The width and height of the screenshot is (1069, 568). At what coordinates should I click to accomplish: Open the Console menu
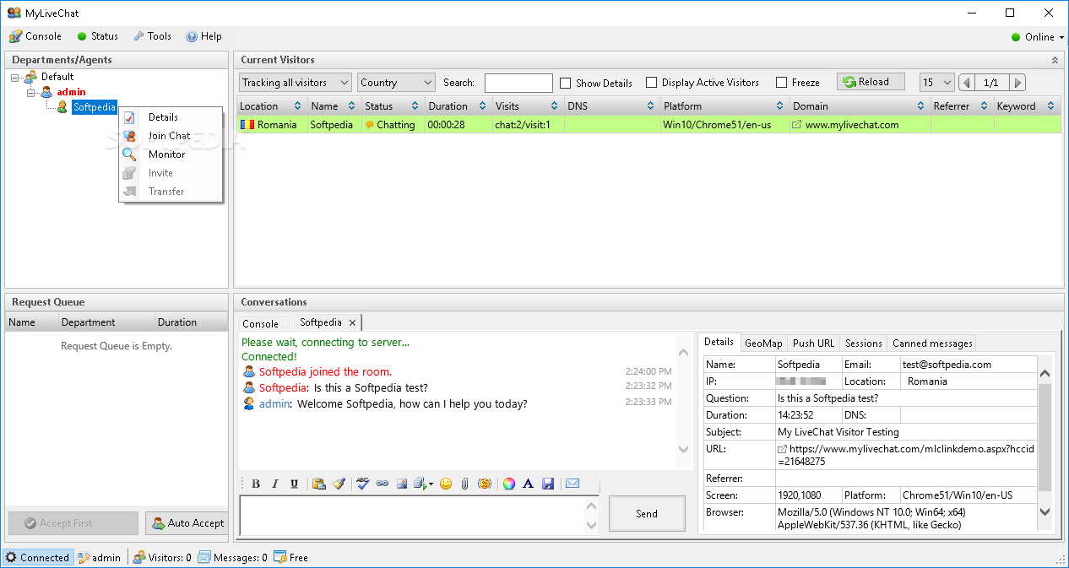[x=35, y=36]
